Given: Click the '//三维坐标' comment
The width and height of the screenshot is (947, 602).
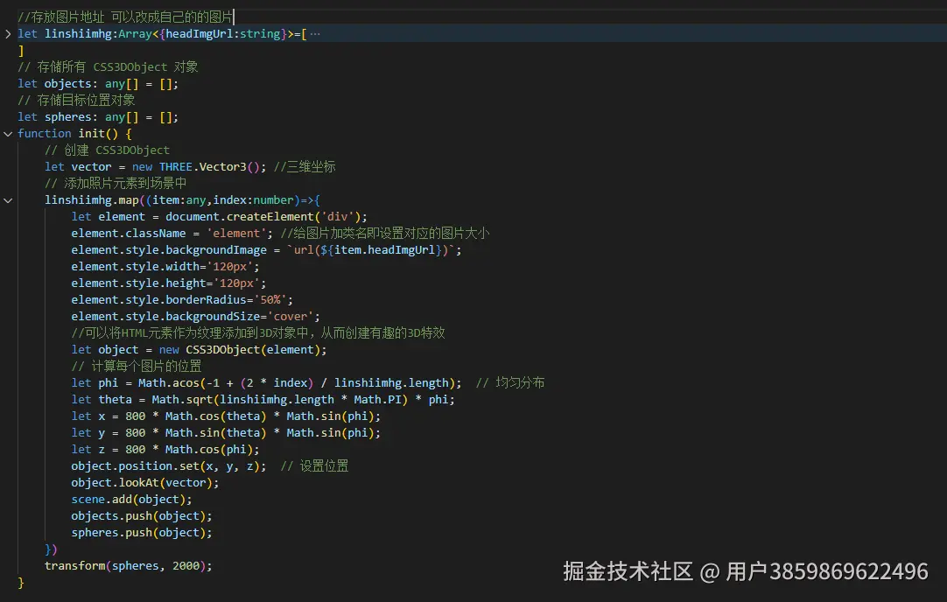Looking at the screenshot, I should [x=305, y=166].
